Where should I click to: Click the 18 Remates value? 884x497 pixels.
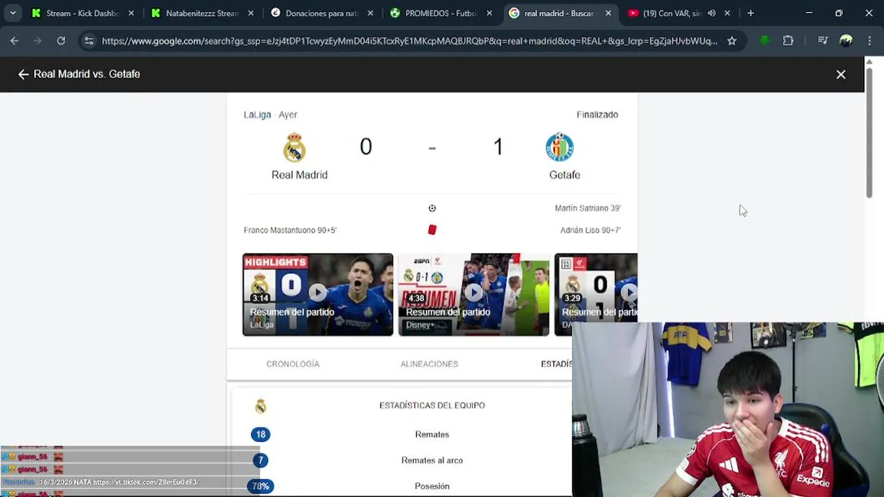[260, 434]
